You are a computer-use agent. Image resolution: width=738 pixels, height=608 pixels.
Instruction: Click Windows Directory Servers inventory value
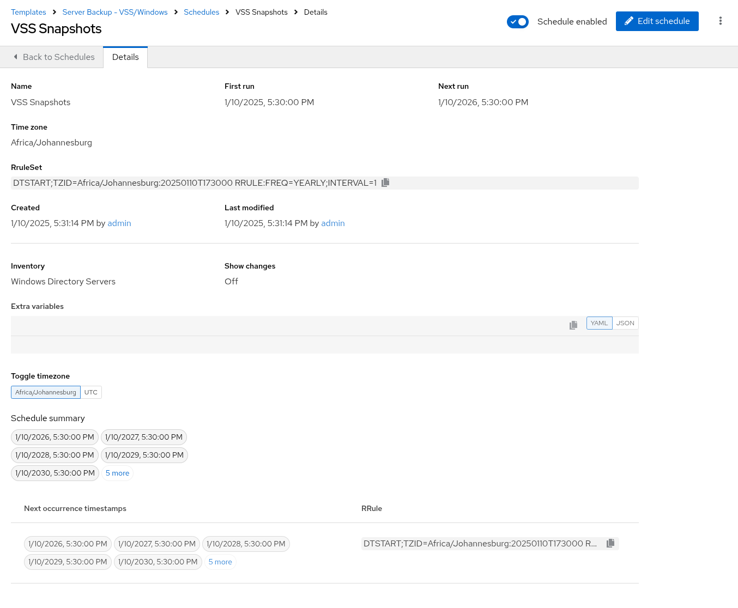63,281
